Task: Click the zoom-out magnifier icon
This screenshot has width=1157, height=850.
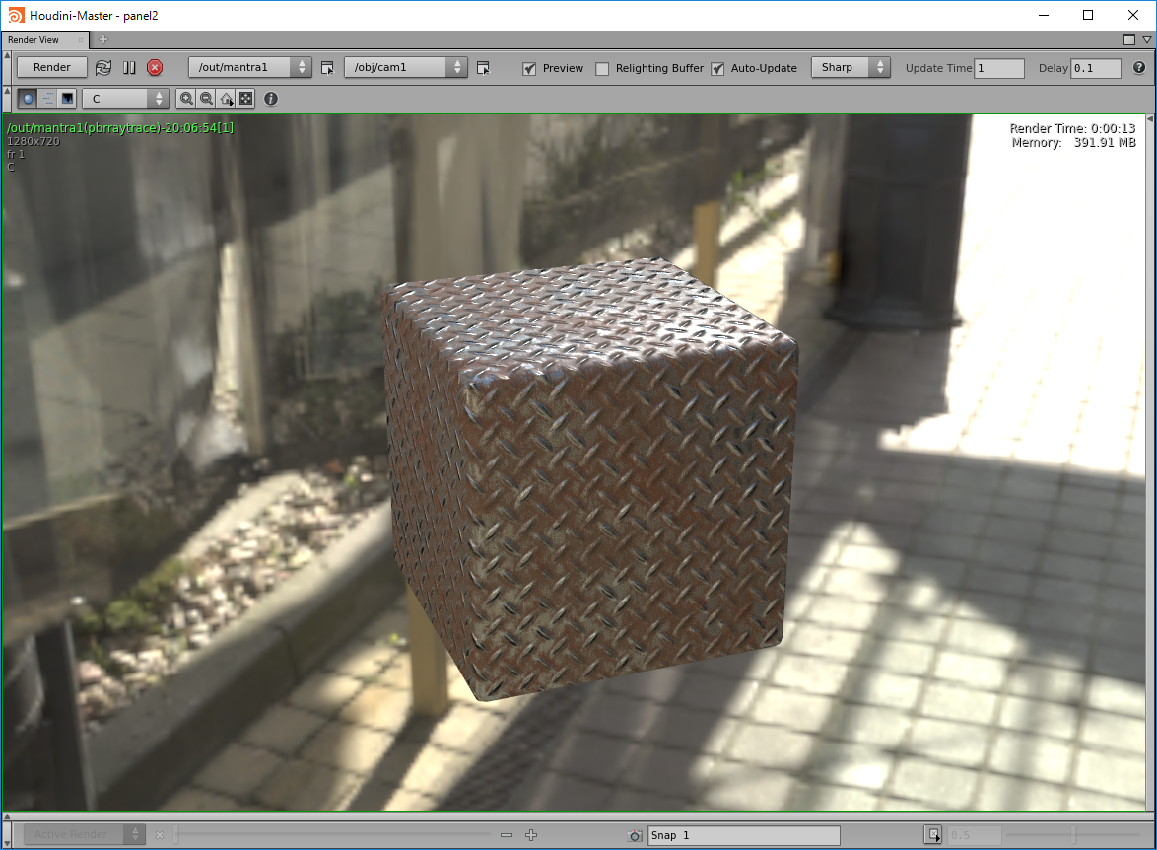Action: pos(207,99)
